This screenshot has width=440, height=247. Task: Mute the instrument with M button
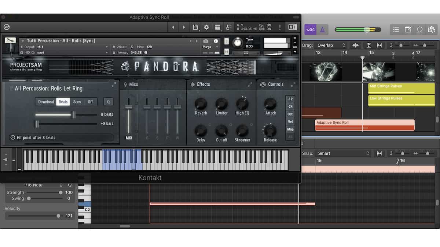227,52
